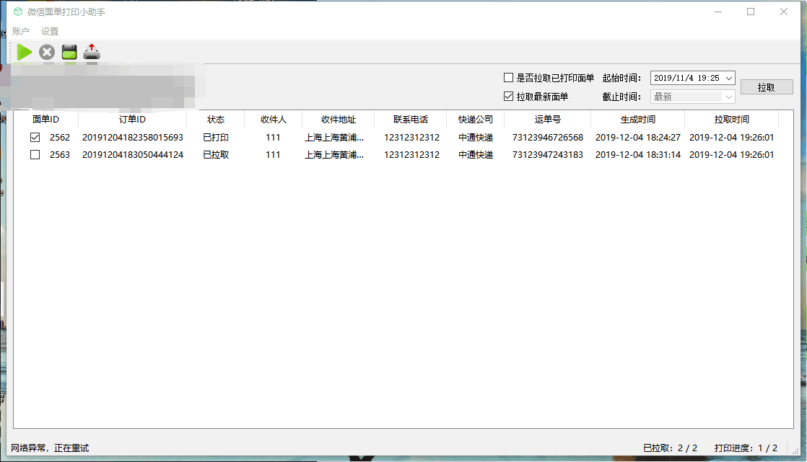
Task: Click 运单号 column header
Action: [x=548, y=119]
